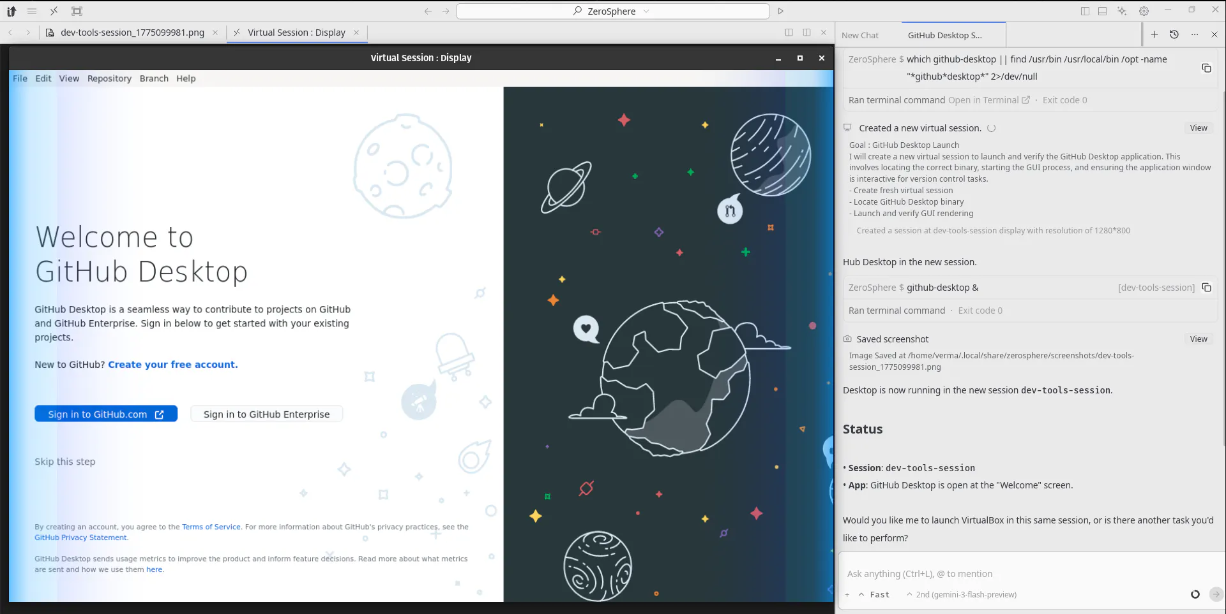Click the ZeroSphere search box
The width and height of the screenshot is (1226, 614).
[x=613, y=11]
